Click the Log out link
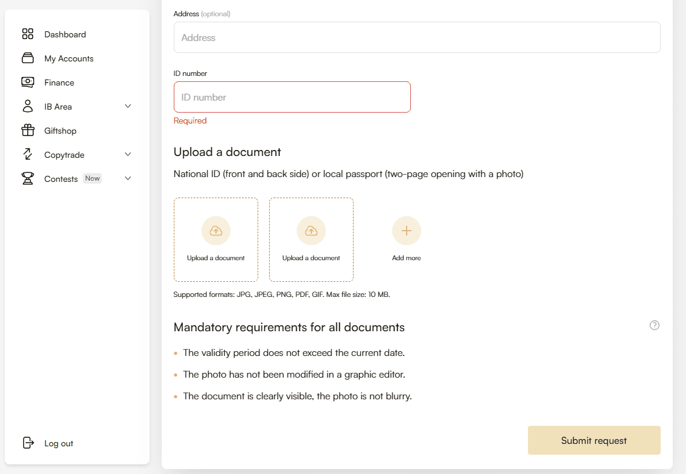Image resolution: width=686 pixels, height=474 pixels. (59, 443)
